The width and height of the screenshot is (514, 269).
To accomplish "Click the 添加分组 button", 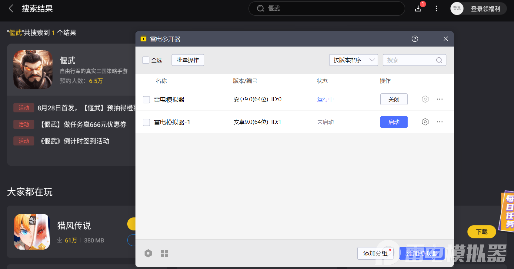I will click(375, 253).
